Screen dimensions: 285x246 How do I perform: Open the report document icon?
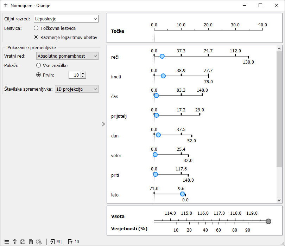coord(31,241)
